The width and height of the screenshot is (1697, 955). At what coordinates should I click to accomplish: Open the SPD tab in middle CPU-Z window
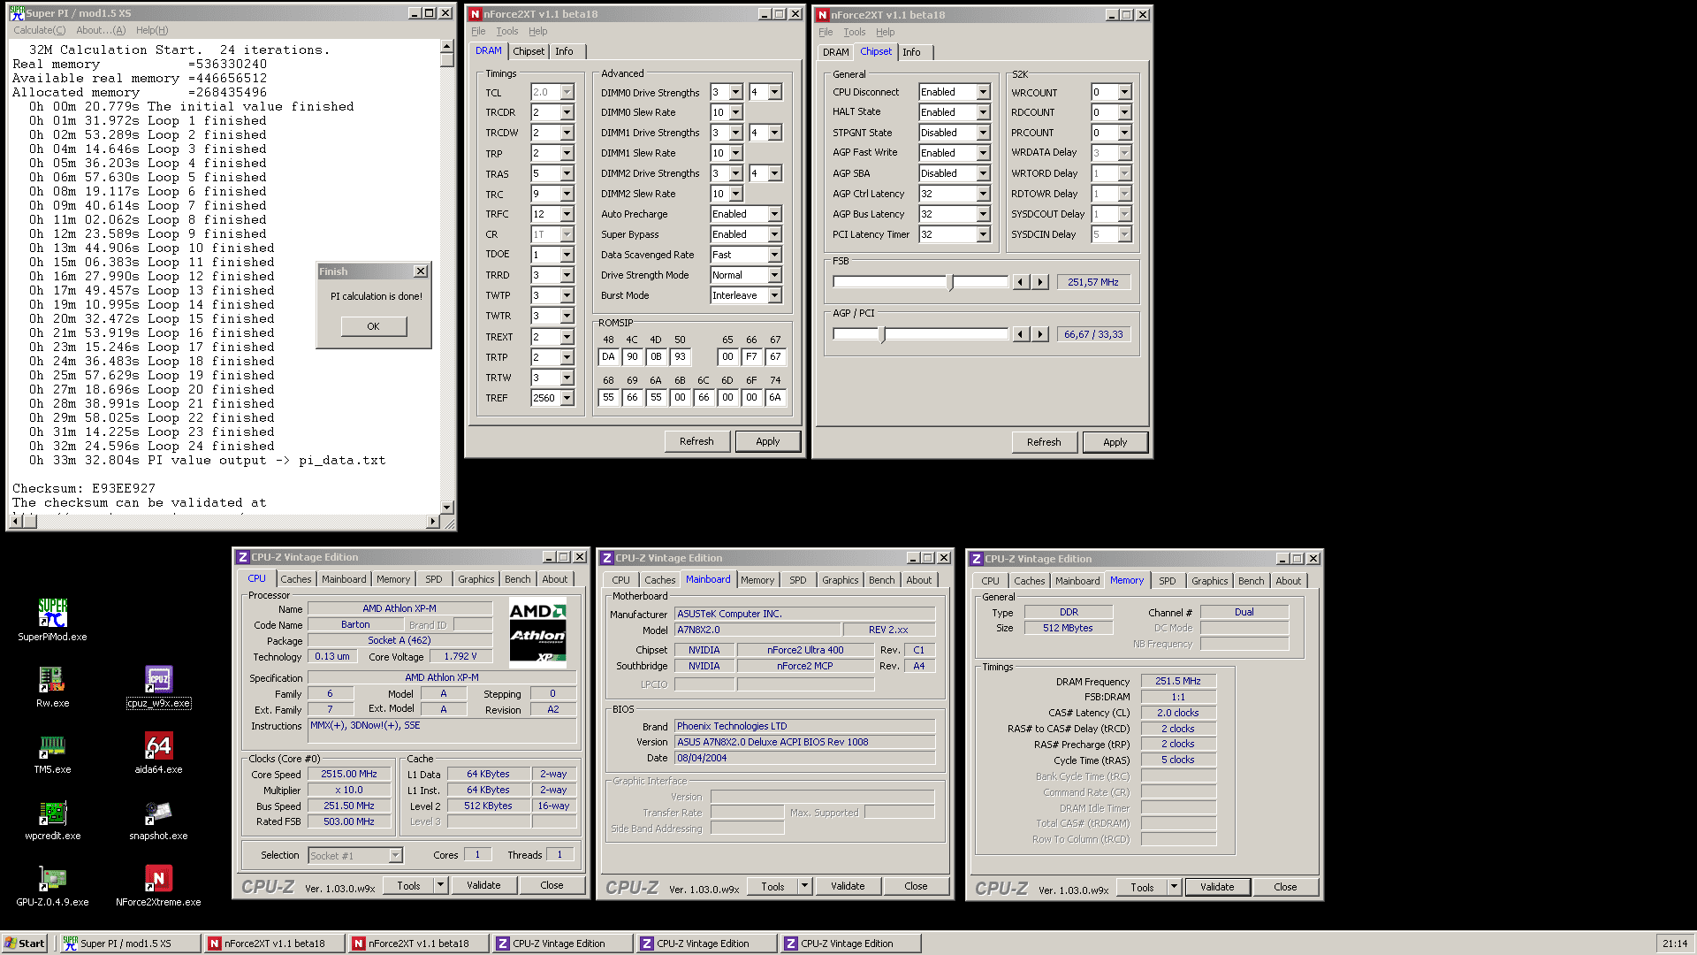point(798,580)
